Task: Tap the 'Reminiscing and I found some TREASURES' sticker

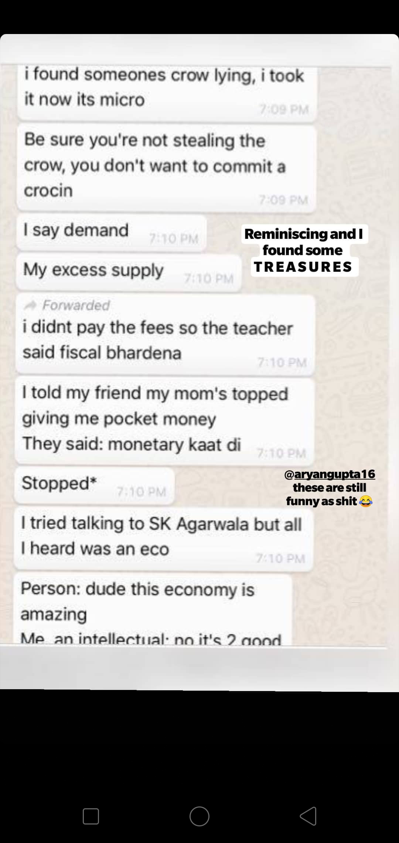Action: [304, 250]
